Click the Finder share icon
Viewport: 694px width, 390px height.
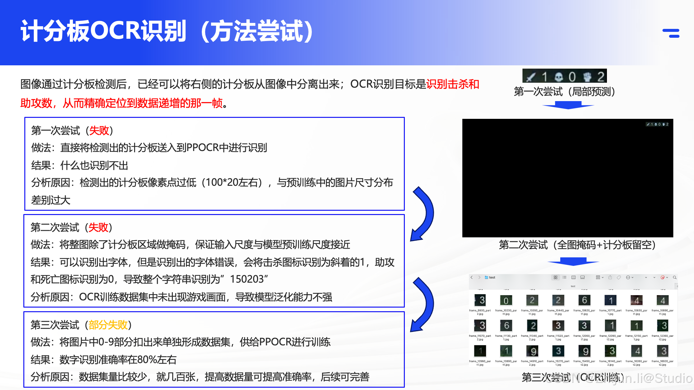[x=610, y=277]
